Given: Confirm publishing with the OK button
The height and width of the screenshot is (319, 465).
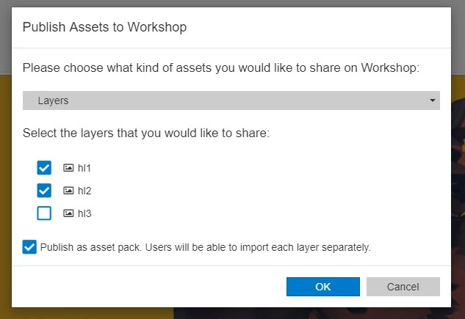Looking at the screenshot, I should pos(323,287).
